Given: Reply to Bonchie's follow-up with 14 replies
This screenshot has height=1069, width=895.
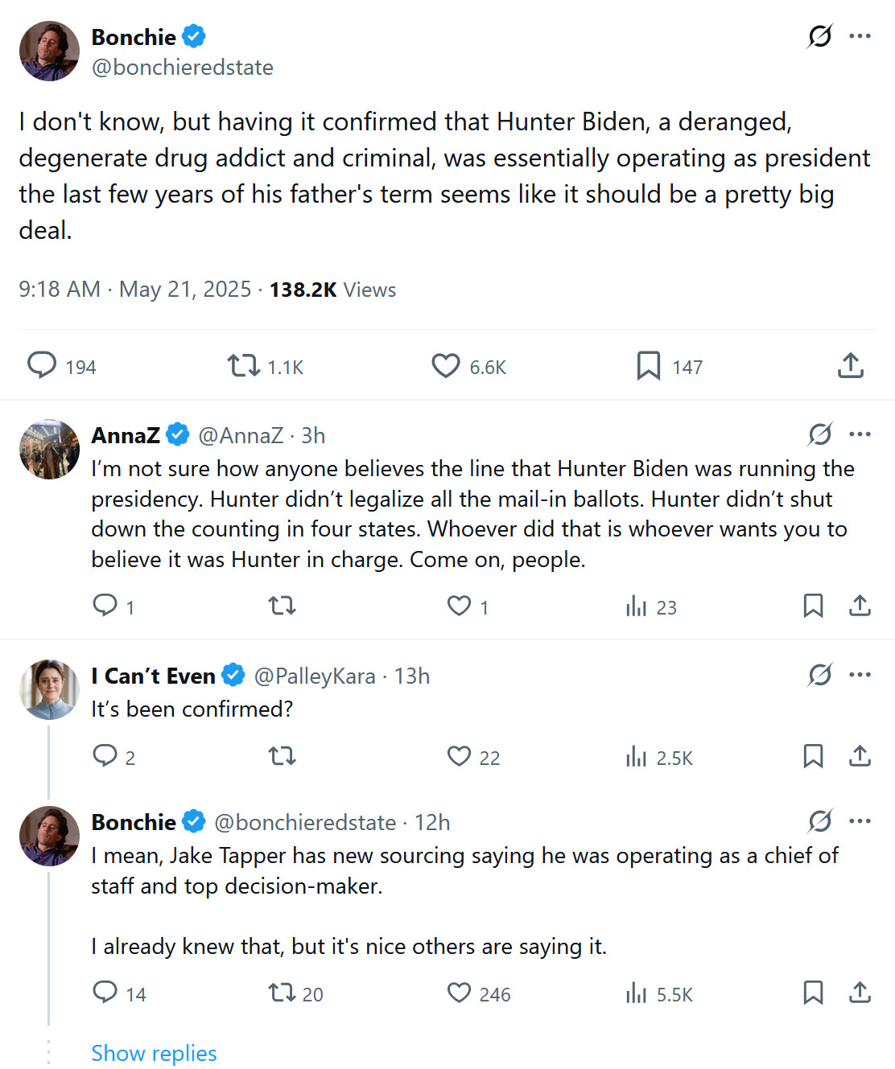Looking at the screenshot, I should tap(105, 993).
